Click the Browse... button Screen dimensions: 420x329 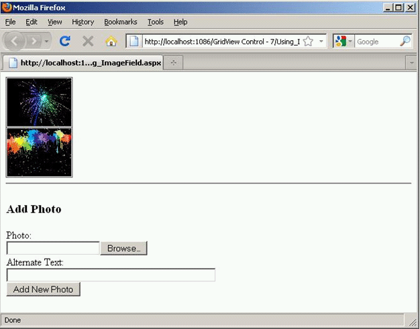[123, 248]
